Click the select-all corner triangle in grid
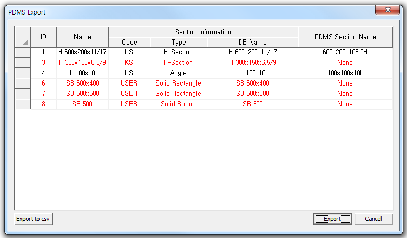This screenshot has height=238, width=407. [x=23, y=37]
